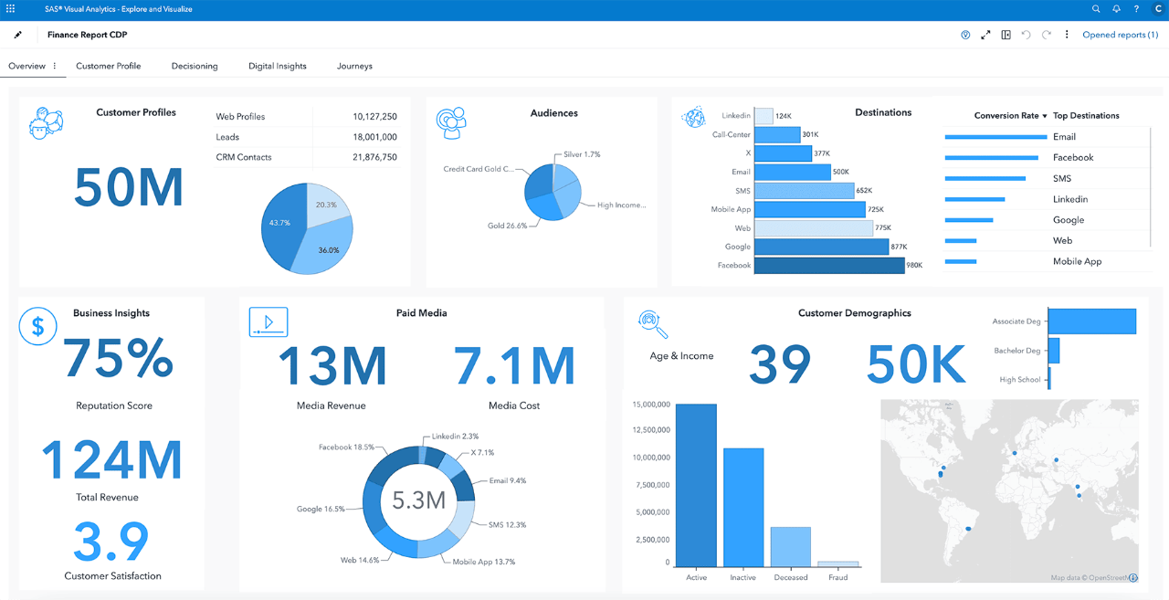The image size is (1169, 600).
Task: Toggle Conversion Rate column sort arrow
Action: click(x=1044, y=117)
